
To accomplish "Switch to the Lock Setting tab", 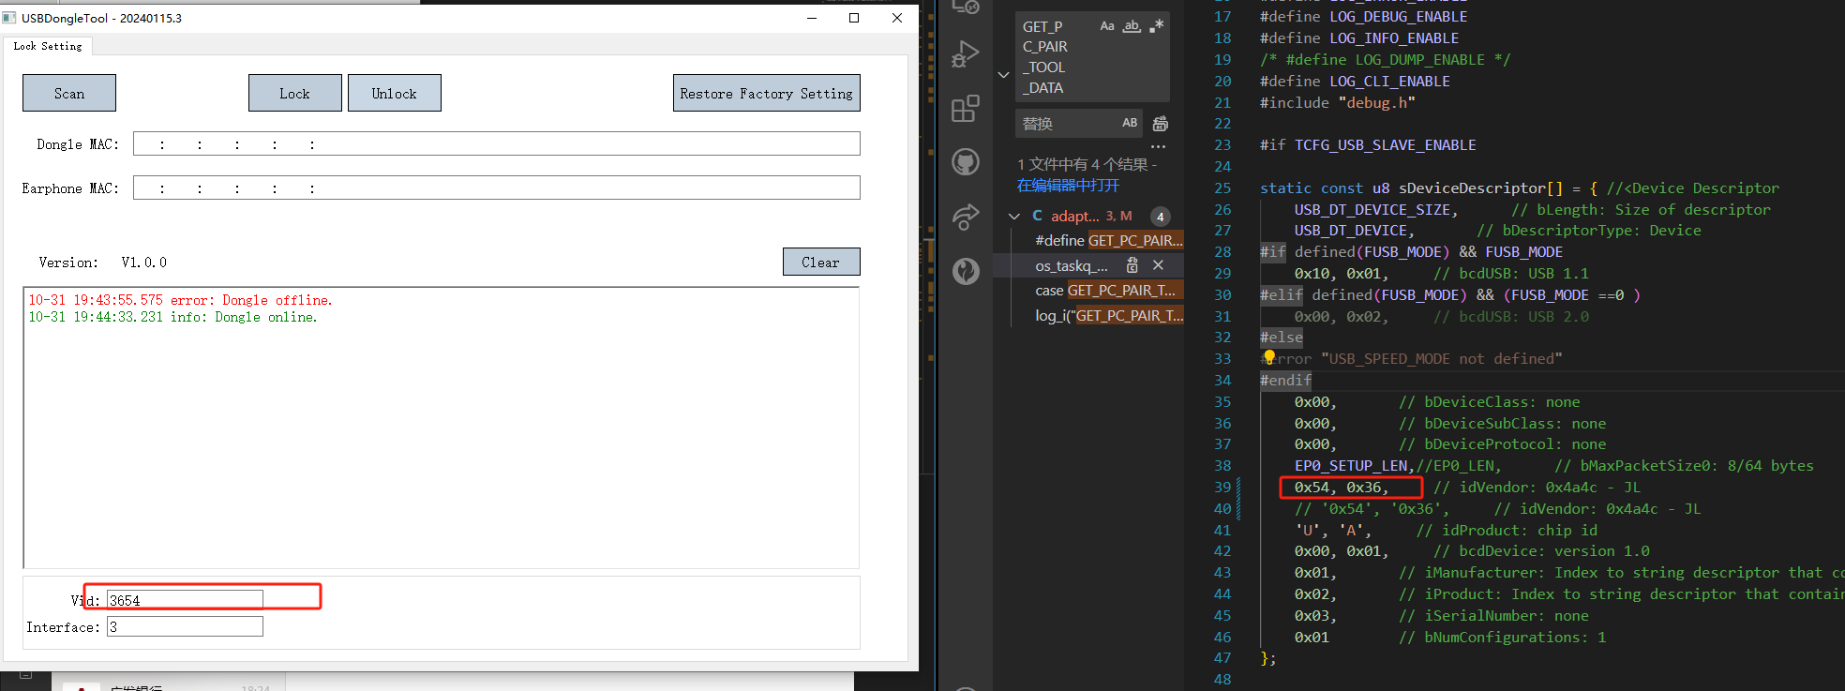I will pos(48,46).
